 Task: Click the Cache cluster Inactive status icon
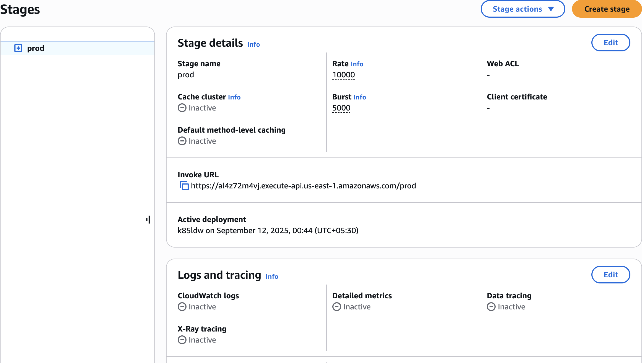tap(182, 108)
